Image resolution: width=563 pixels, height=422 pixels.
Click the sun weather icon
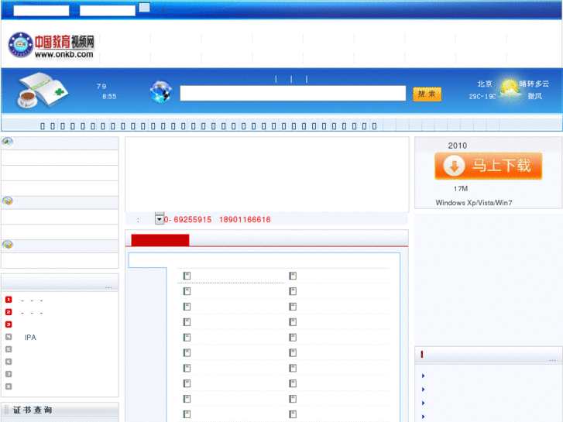(509, 88)
